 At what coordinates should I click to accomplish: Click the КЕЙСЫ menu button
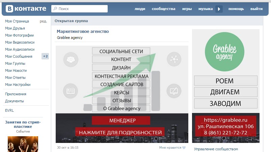point(121,92)
